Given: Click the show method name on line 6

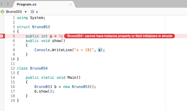Looking at the screenshot, I should [x=57, y=41].
